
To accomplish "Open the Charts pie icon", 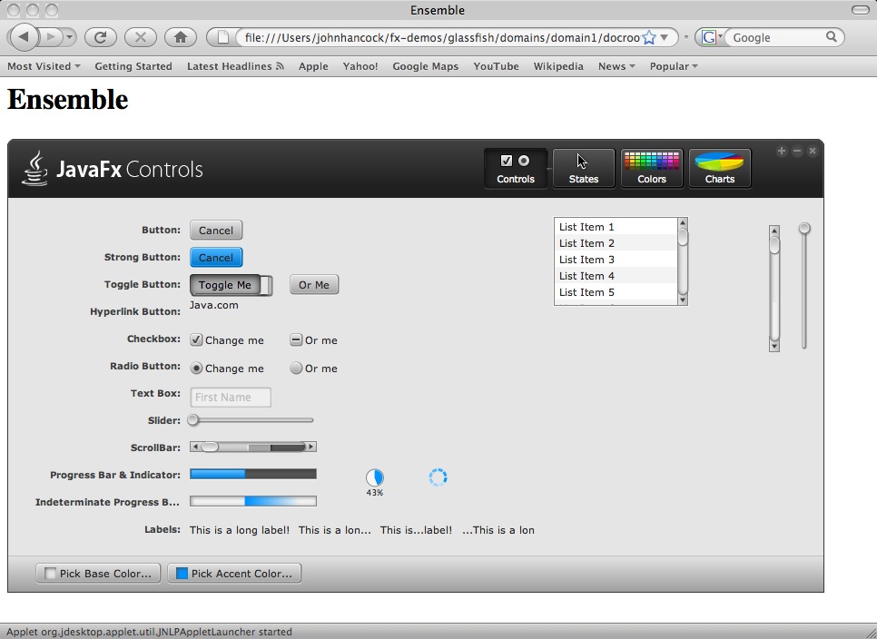I will (x=719, y=168).
